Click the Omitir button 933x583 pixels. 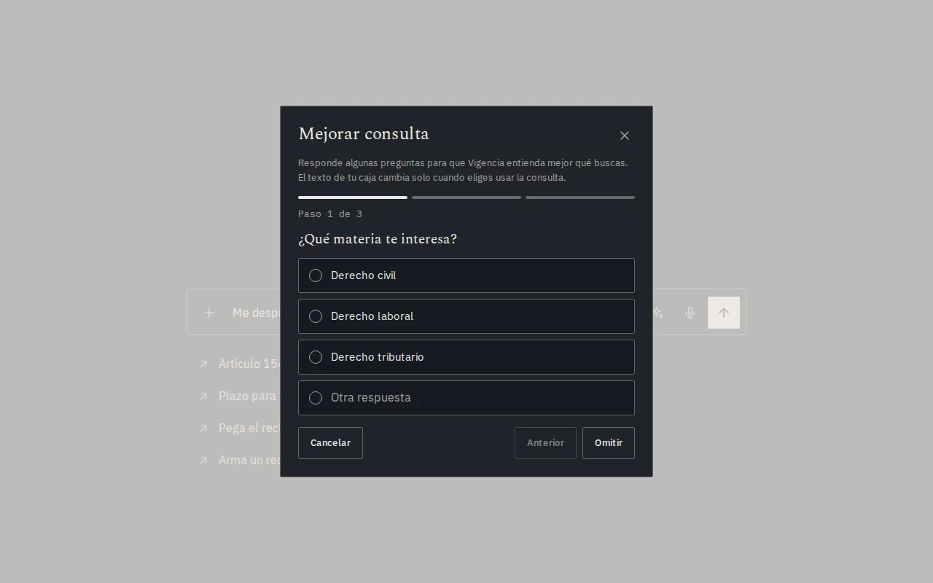pyautogui.click(x=609, y=443)
